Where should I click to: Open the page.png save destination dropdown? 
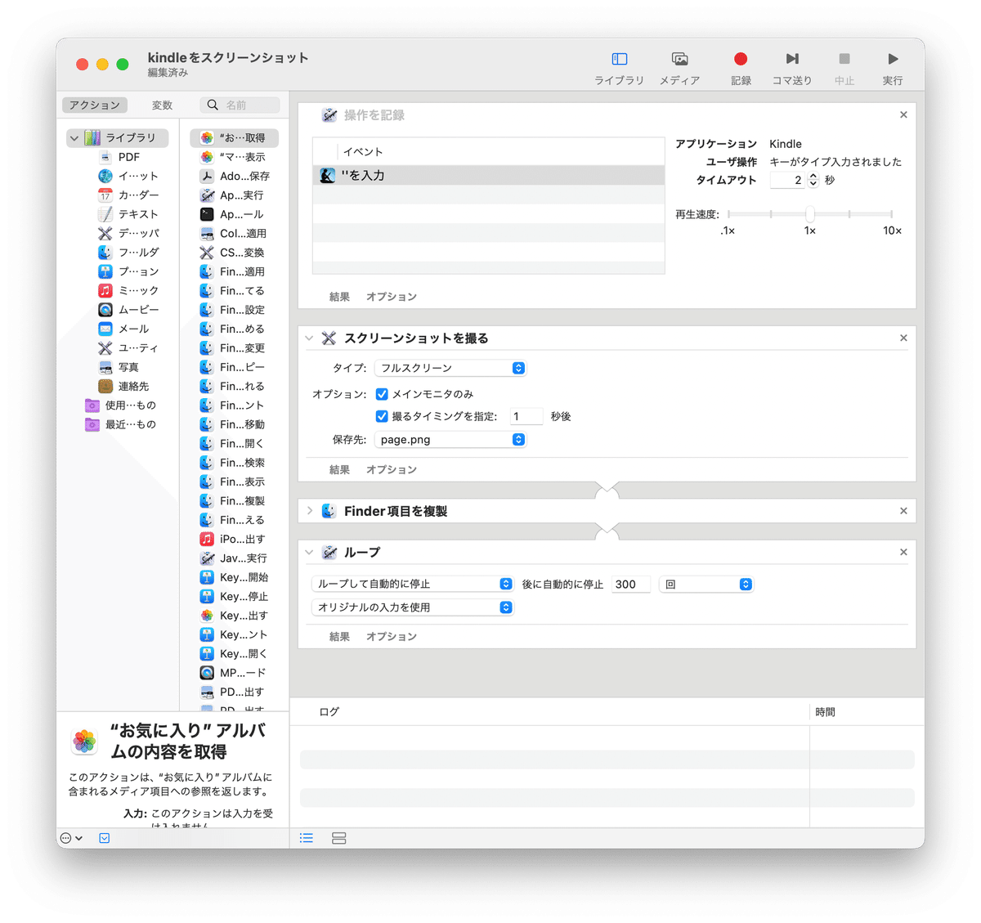450,440
